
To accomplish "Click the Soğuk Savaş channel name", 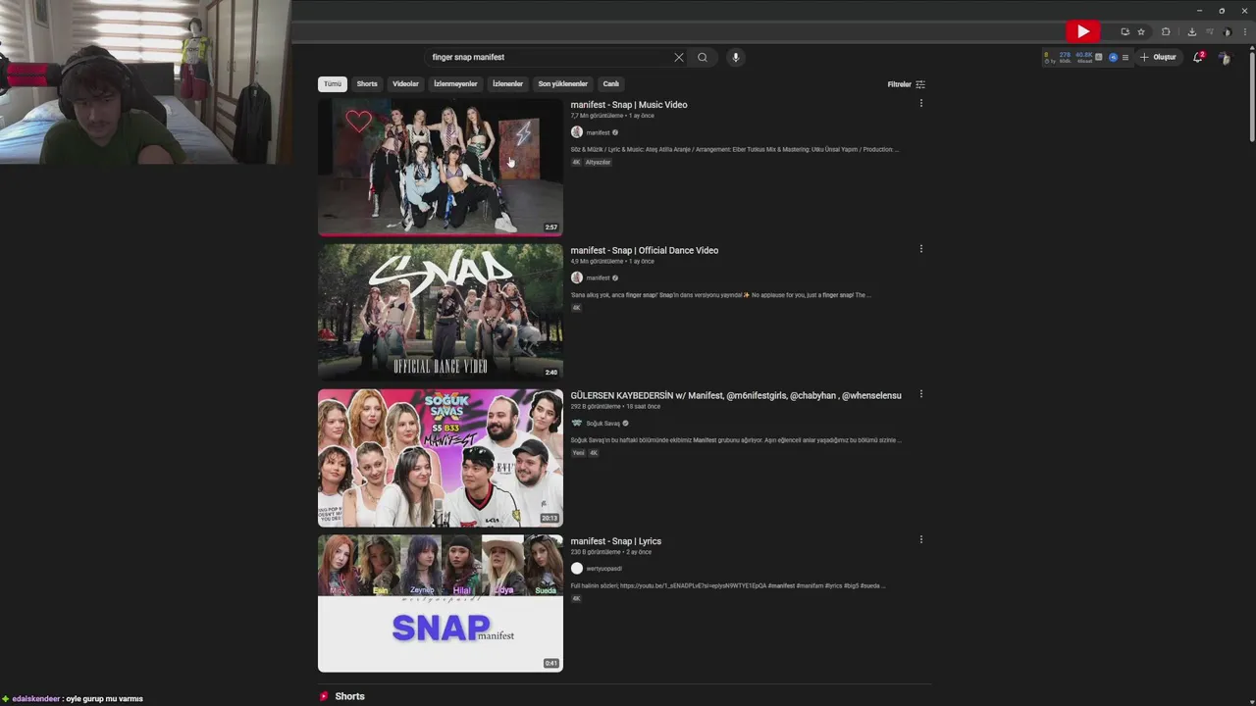I will [603, 424].
